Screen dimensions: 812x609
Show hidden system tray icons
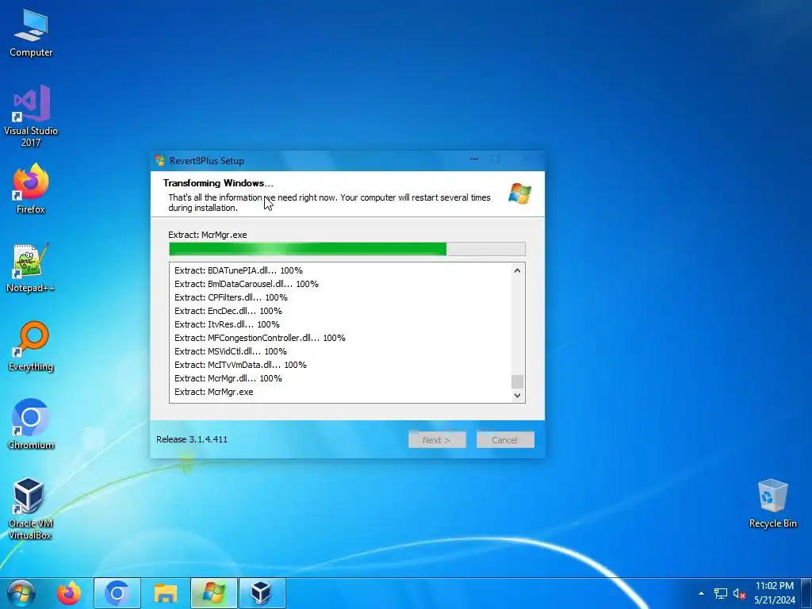point(701,593)
